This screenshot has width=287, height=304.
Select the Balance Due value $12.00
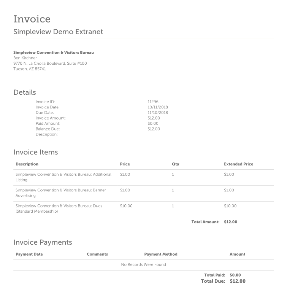point(154,129)
